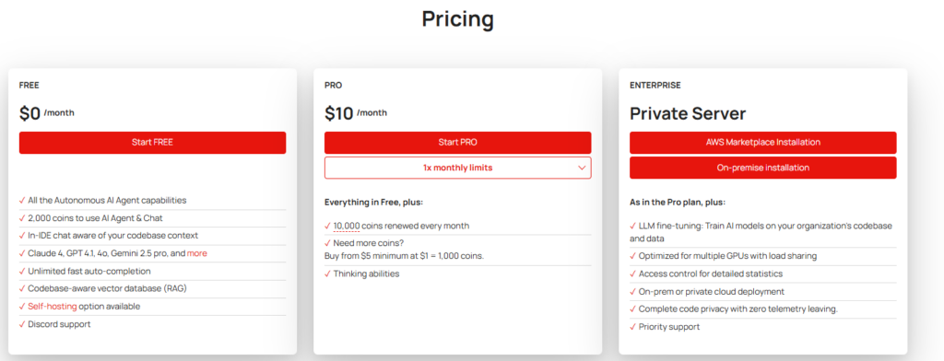The height and width of the screenshot is (361, 944).
Task: Click checkmark beside Access control for detailed statistics
Action: [632, 274]
